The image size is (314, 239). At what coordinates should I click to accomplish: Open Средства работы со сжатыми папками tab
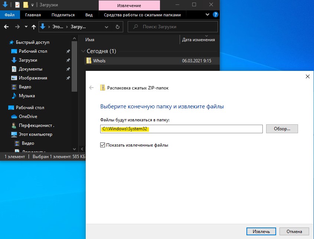click(x=142, y=15)
